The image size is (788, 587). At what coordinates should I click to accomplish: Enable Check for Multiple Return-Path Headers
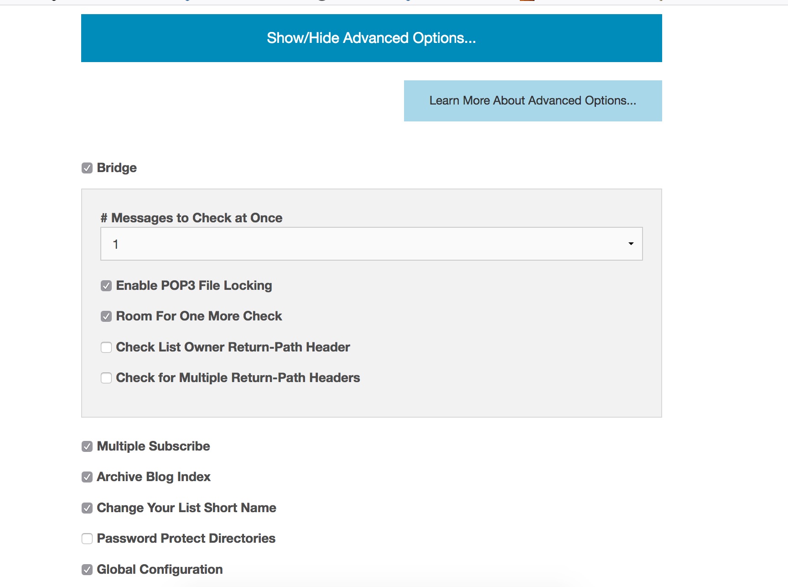(106, 378)
